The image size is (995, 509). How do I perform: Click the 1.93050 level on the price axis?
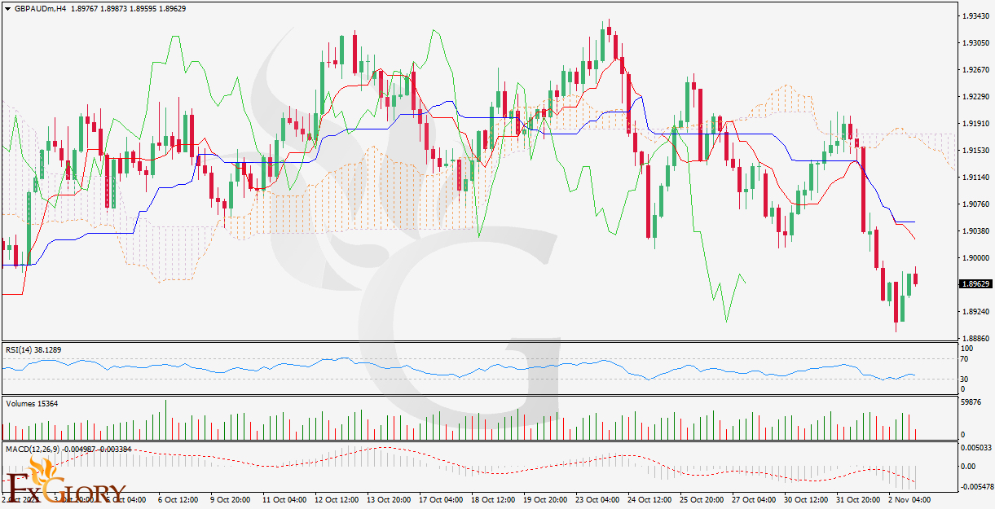click(975, 42)
